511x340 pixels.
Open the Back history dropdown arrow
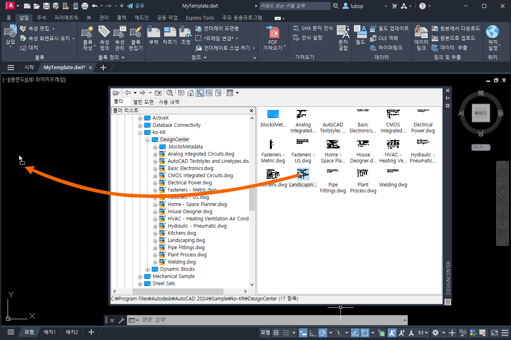(x=135, y=92)
